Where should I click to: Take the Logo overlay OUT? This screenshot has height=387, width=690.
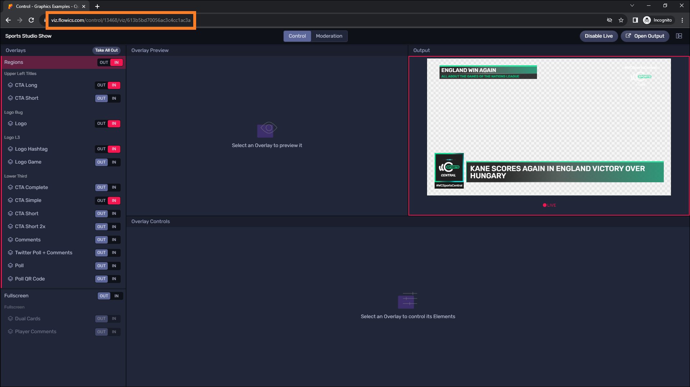click(101, 124)
